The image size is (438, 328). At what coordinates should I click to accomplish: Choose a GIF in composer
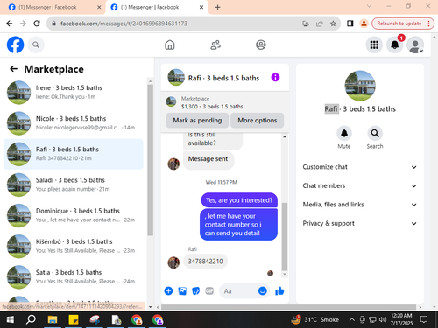click(x=209, y=290)
